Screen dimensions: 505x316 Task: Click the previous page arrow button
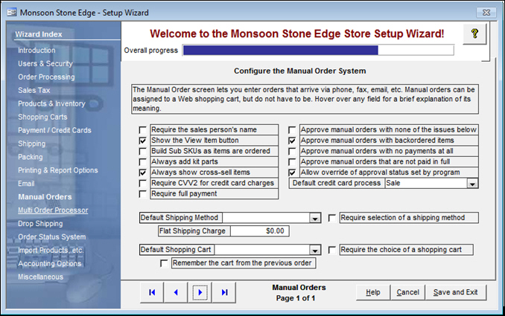[x=176, y=292]
